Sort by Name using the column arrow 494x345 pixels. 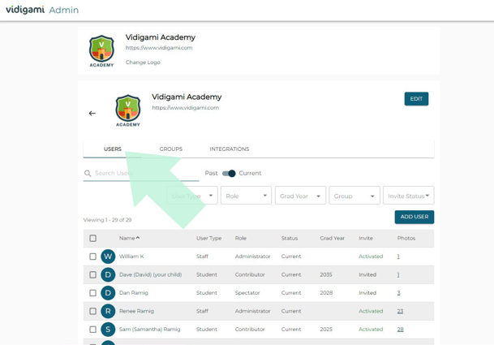[138, 238]
